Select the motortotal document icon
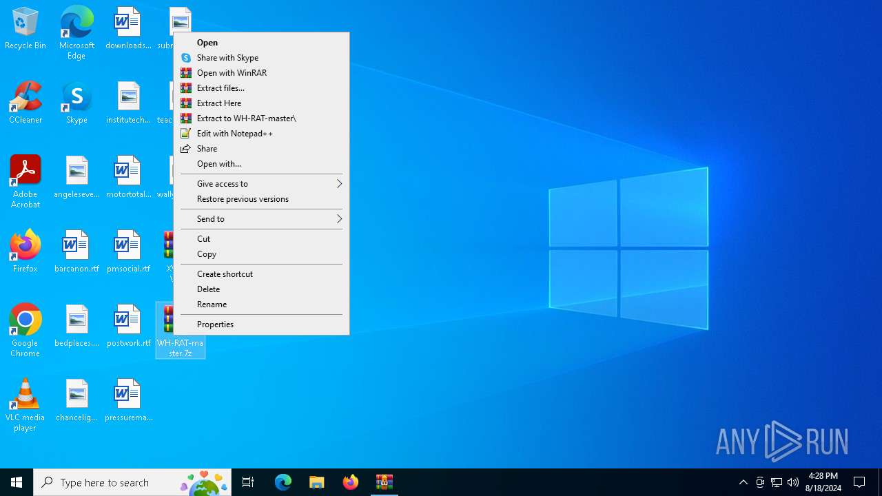The image size is (882, 496). click(128, 178)
